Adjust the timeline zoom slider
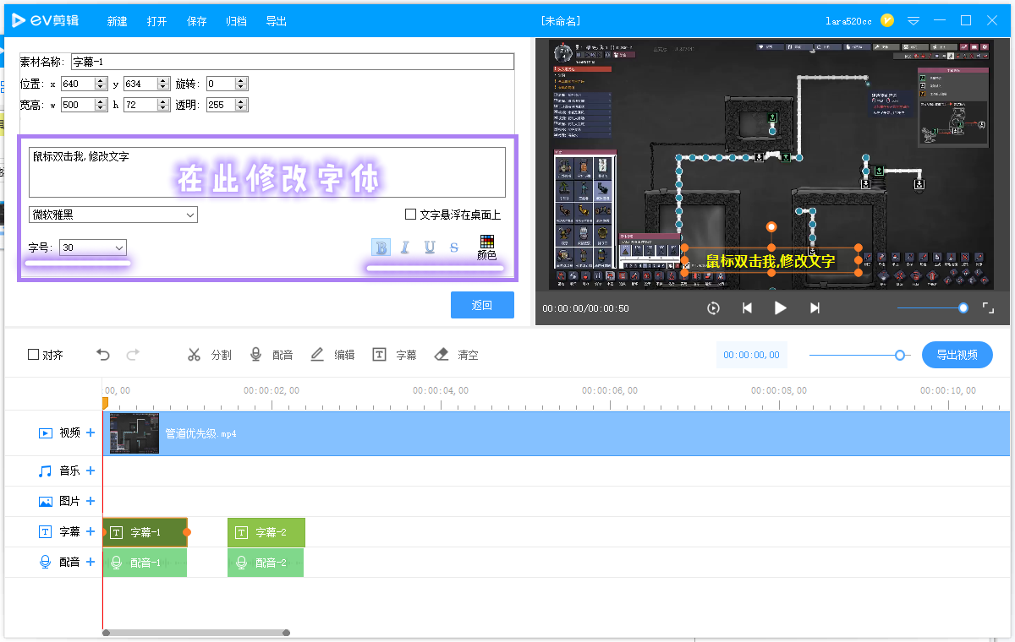Image resolution: width=1015 pixels, height=642 pixels. 859,355
